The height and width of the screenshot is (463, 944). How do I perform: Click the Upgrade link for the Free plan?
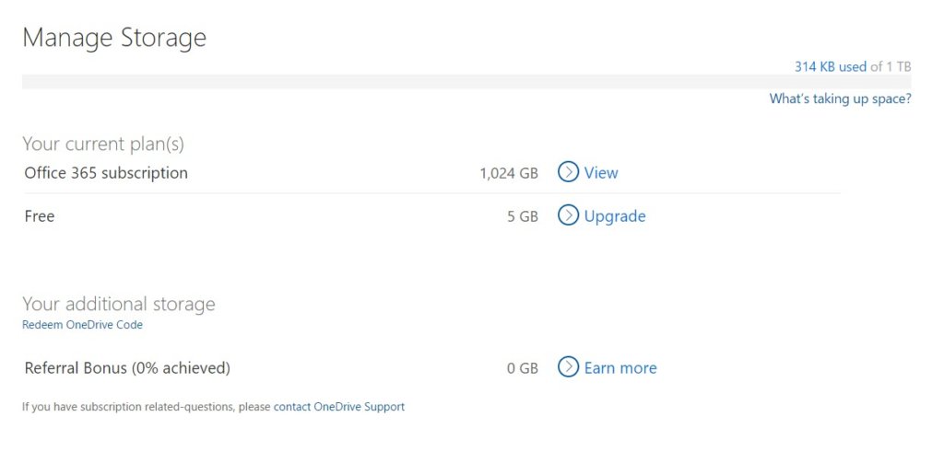point(615,216)
